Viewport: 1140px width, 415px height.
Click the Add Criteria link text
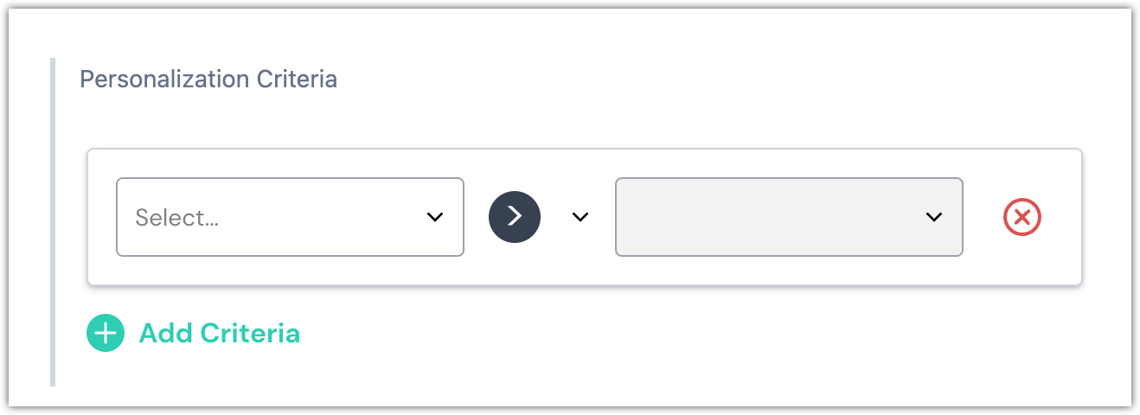pos(219,333)
